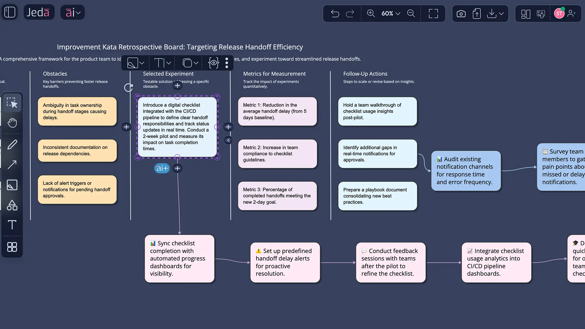Toggle the eye preview icon in the floating toolbar

pos(213,63)
